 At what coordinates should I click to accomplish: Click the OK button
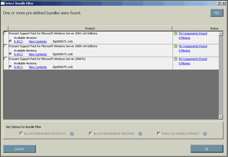(x=207, y=149)
